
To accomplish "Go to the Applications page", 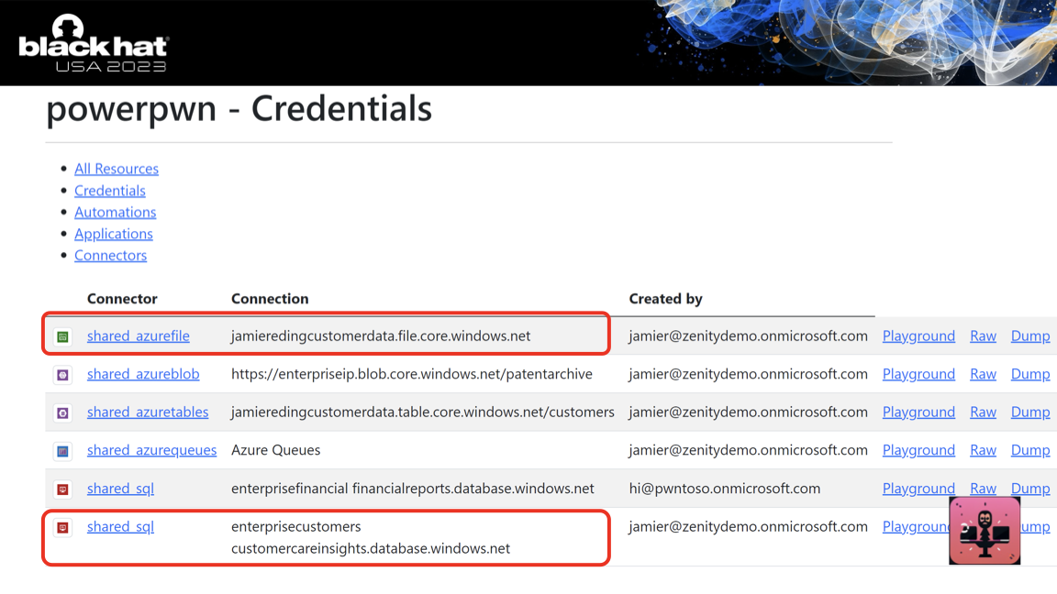I will click(113, 234).
